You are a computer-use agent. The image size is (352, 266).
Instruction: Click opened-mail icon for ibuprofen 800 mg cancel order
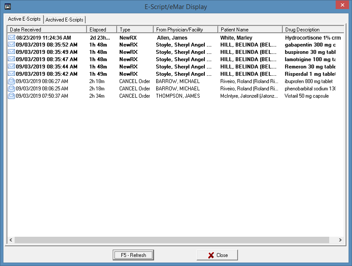(12, 81)
